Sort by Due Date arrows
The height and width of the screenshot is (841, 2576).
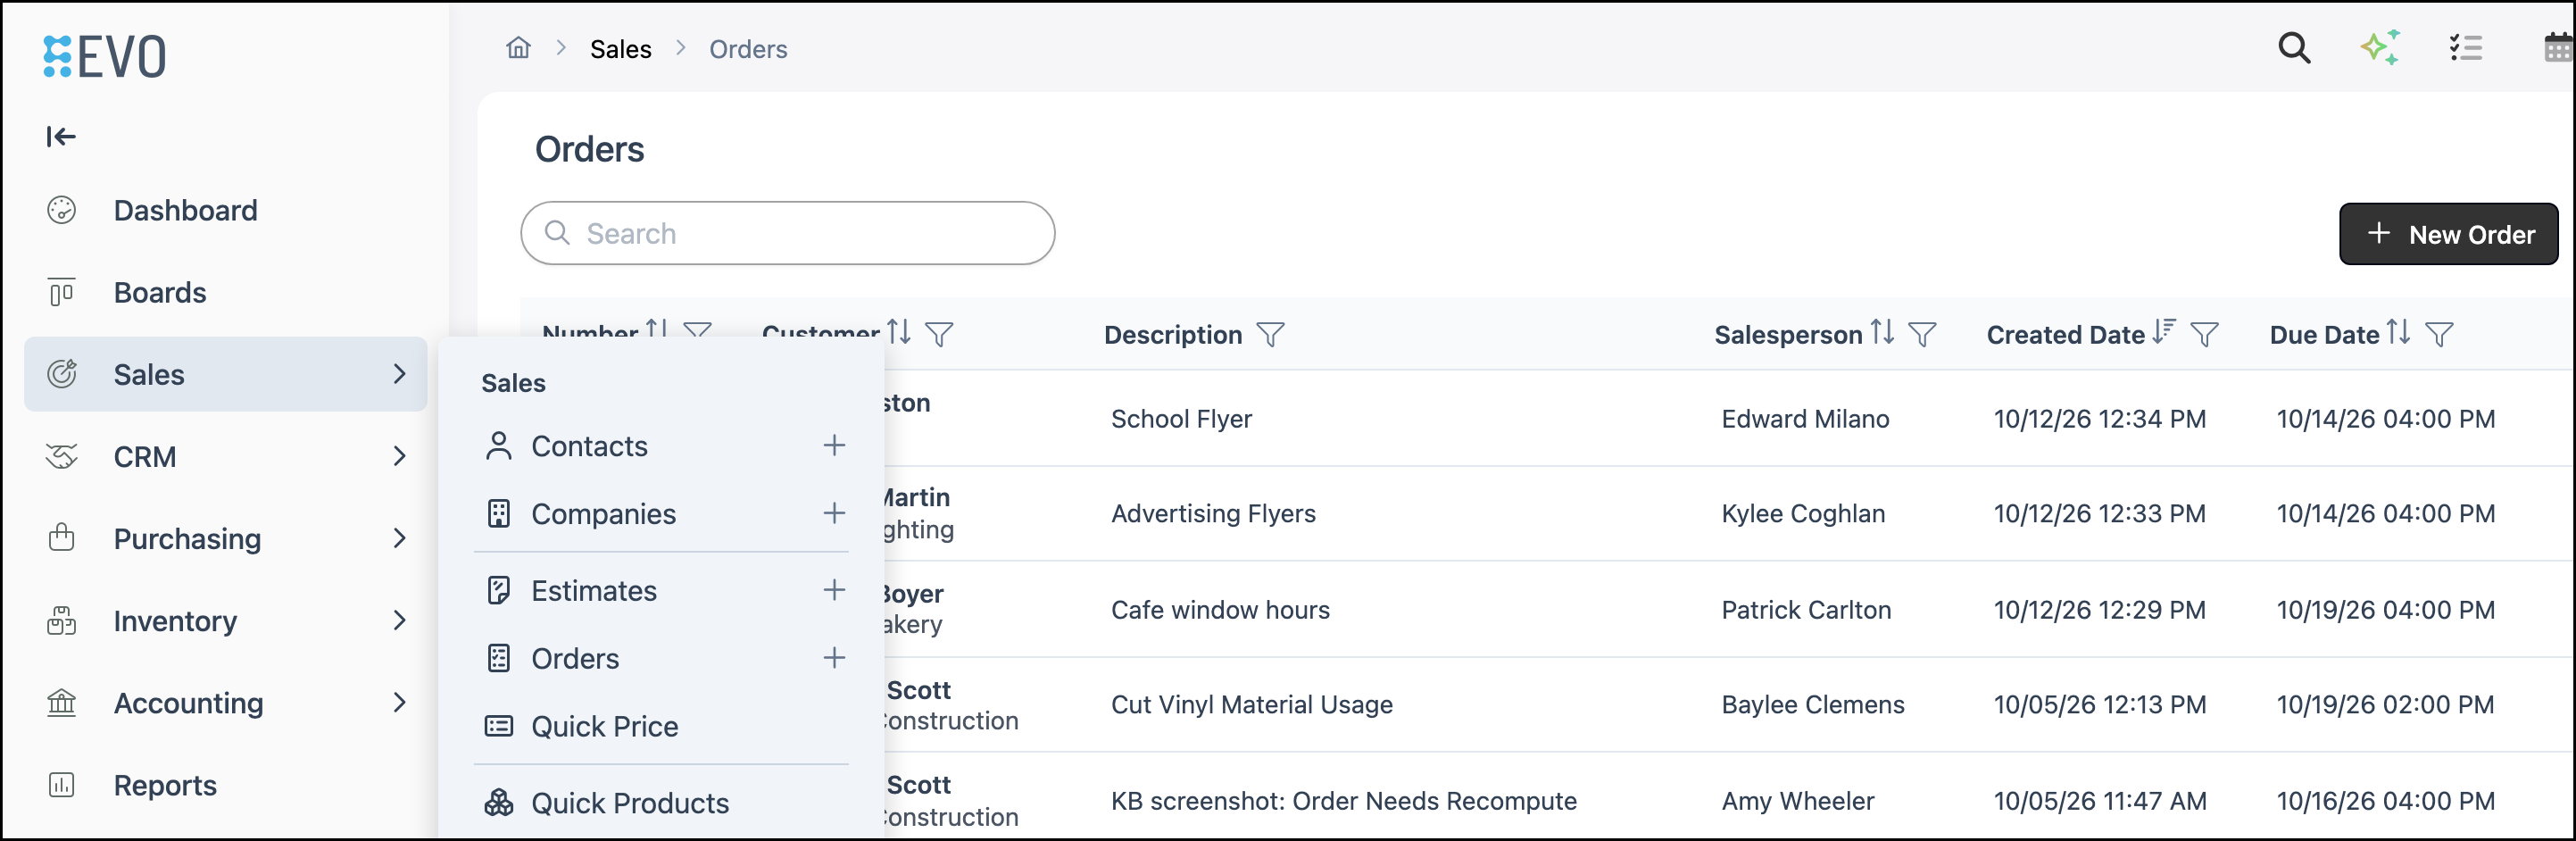coord(2398,331)
